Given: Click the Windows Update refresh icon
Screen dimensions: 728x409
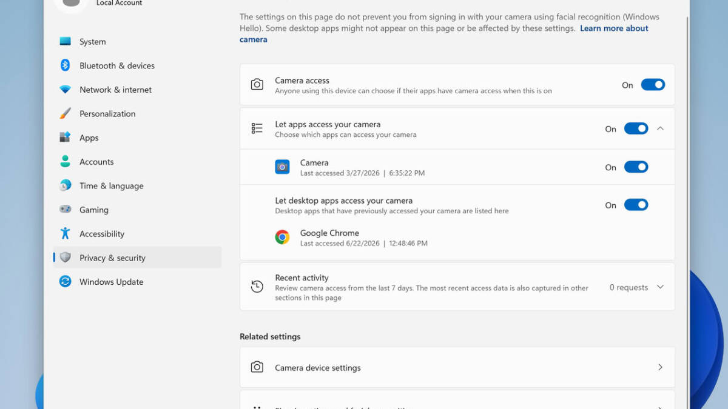Looking at the screenshot, I should (66, 282).
